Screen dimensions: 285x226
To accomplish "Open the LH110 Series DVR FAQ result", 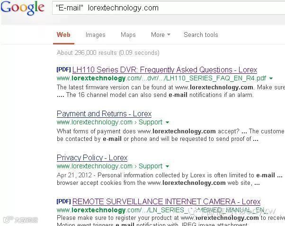I will click(x=165, y=70).
